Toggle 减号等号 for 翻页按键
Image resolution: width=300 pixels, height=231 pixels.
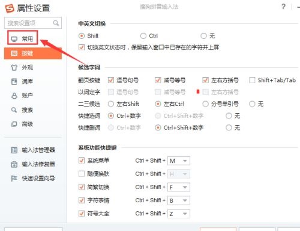click(158, 80)
